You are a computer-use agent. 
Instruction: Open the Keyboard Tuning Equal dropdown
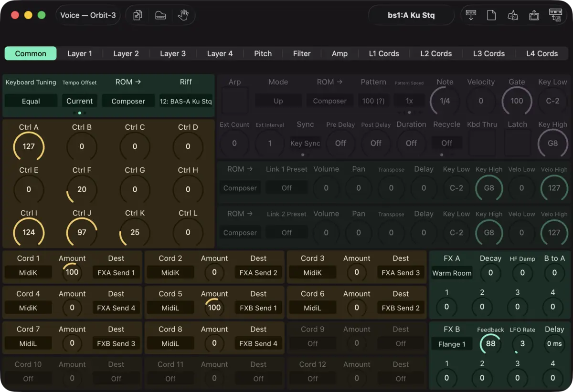point(31,101)
